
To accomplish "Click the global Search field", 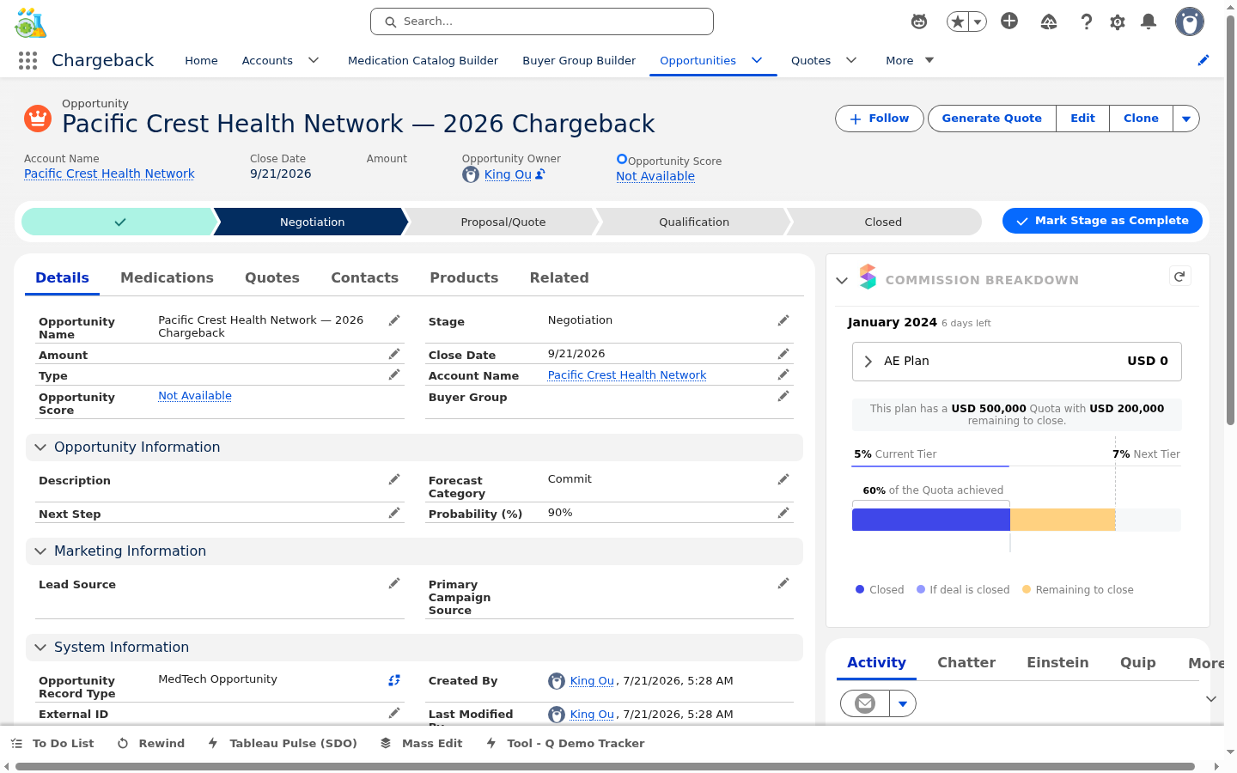I will coord(542,21).
